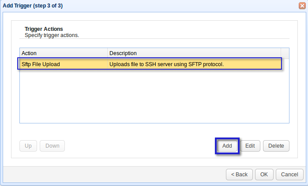The height and width of the screenshot is (186, 308).
Task: Click the Action column header
Action: point(64,53)
